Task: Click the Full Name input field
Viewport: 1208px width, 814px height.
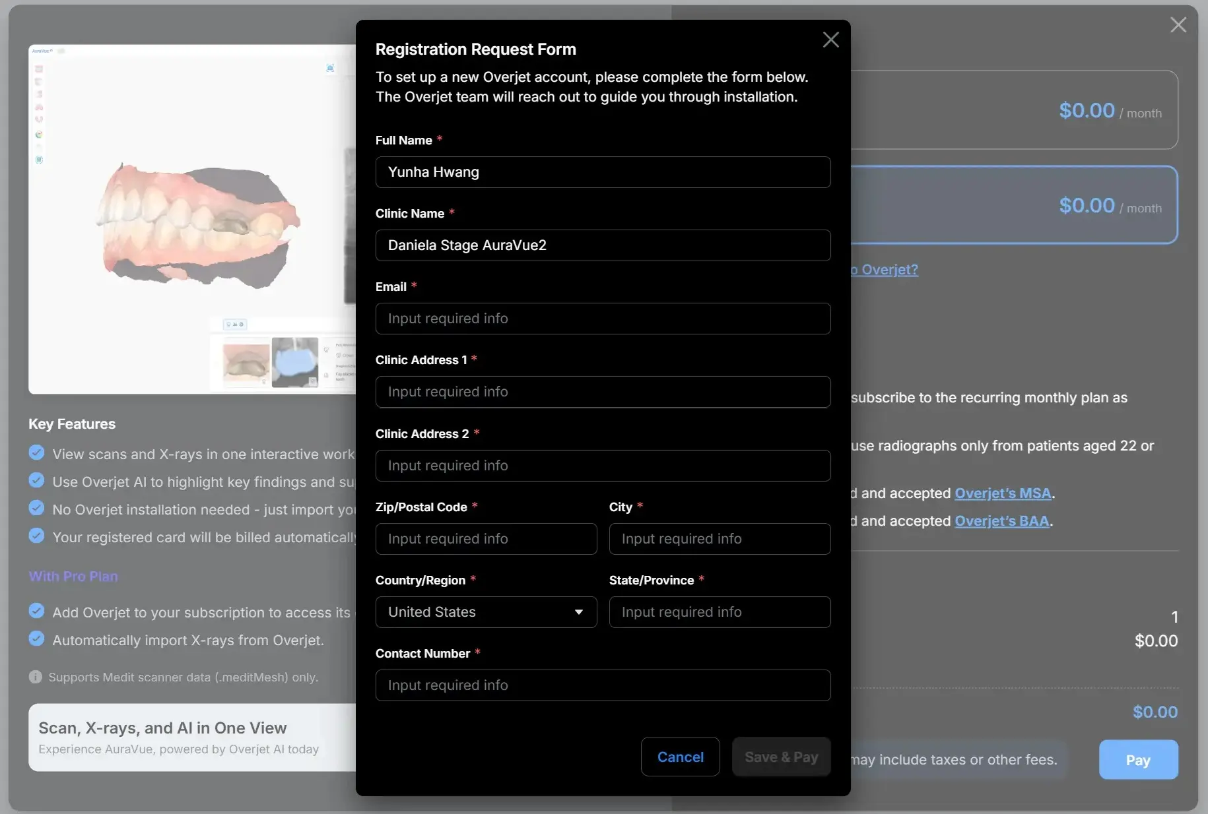Action: (x=603, y=172)
